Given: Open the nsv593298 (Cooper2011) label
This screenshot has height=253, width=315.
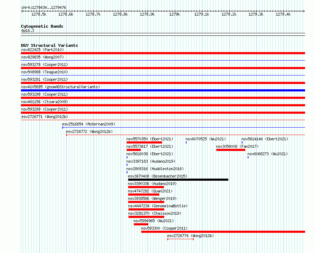Looking at the screenshot, I should (45, 94).
